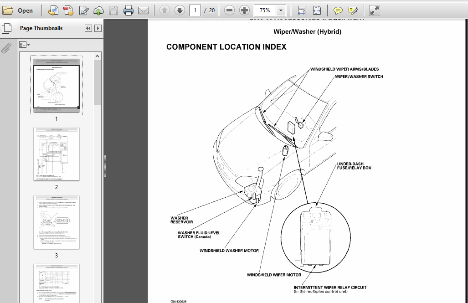Screen dimensions: 468x303
Task: Click the 'Wiper/Washer (Hybrid)' title text
Action: point(308,31)
